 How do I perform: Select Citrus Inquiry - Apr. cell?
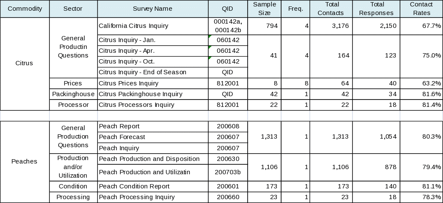click(x=153, y=51)
